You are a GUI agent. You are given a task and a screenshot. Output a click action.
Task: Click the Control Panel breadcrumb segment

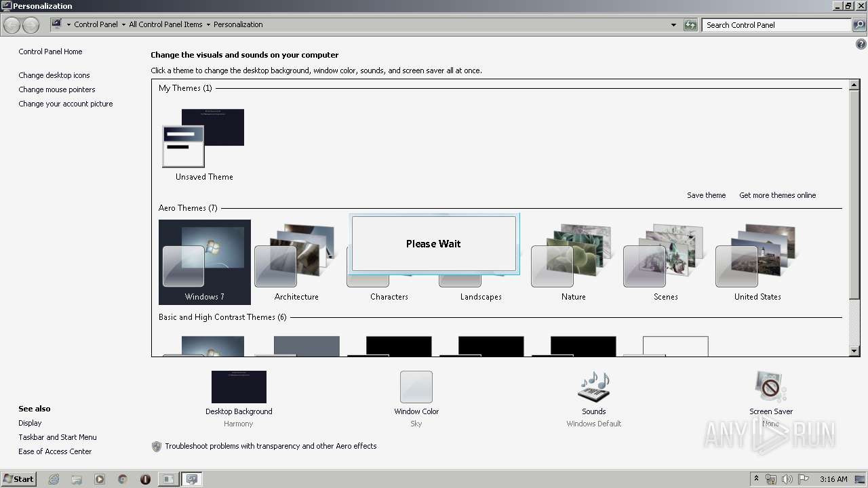pyautogui.click(x=96, y=24)
